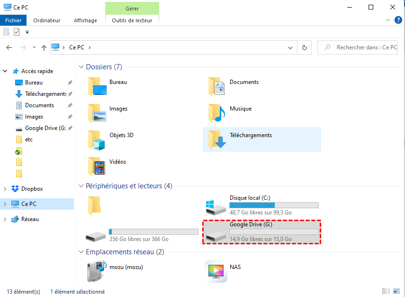
Task: Click the Google Drive (G:) usage bar
Action: point(274,232)
